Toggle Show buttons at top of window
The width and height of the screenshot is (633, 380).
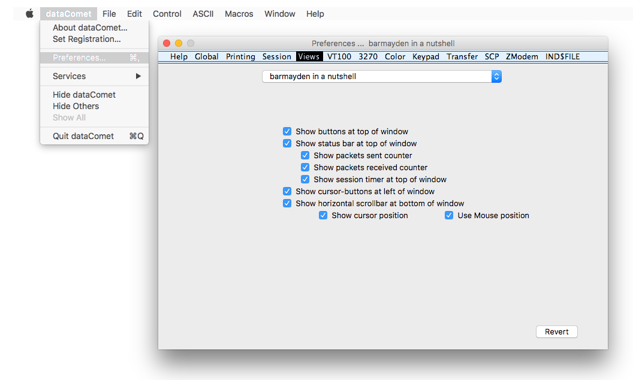pos(287,132)
